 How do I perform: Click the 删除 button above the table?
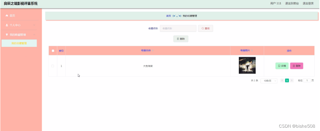pyautogui.click(x=181, y=39)
